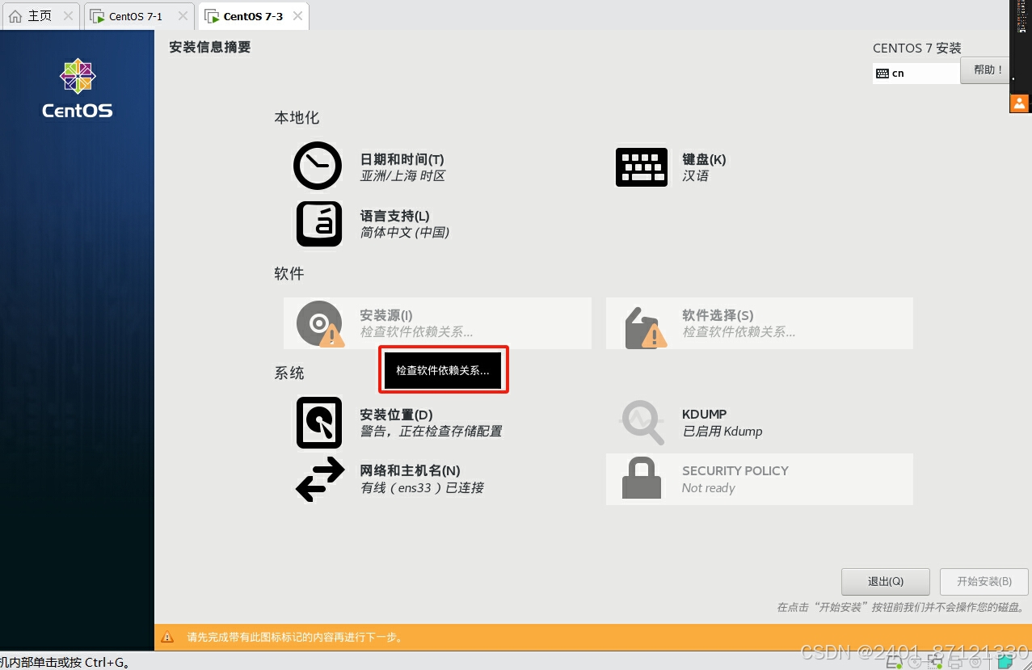This screenshot has width=1032, height=670.
Task: Open 软件选择(S) settings
Action: 718,315
